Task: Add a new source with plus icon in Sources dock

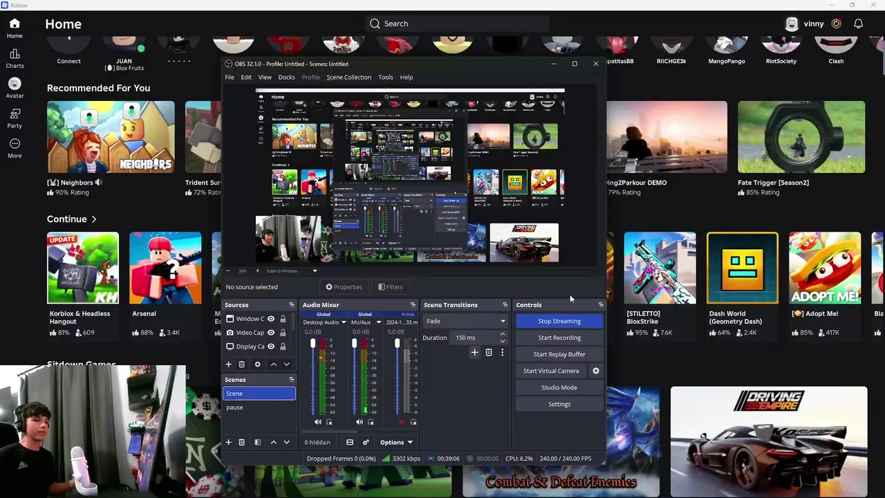Action: tap(228, 365)
